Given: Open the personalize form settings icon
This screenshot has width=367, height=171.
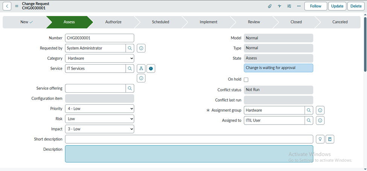Looking at the screenshot, I should click(289, 6).
